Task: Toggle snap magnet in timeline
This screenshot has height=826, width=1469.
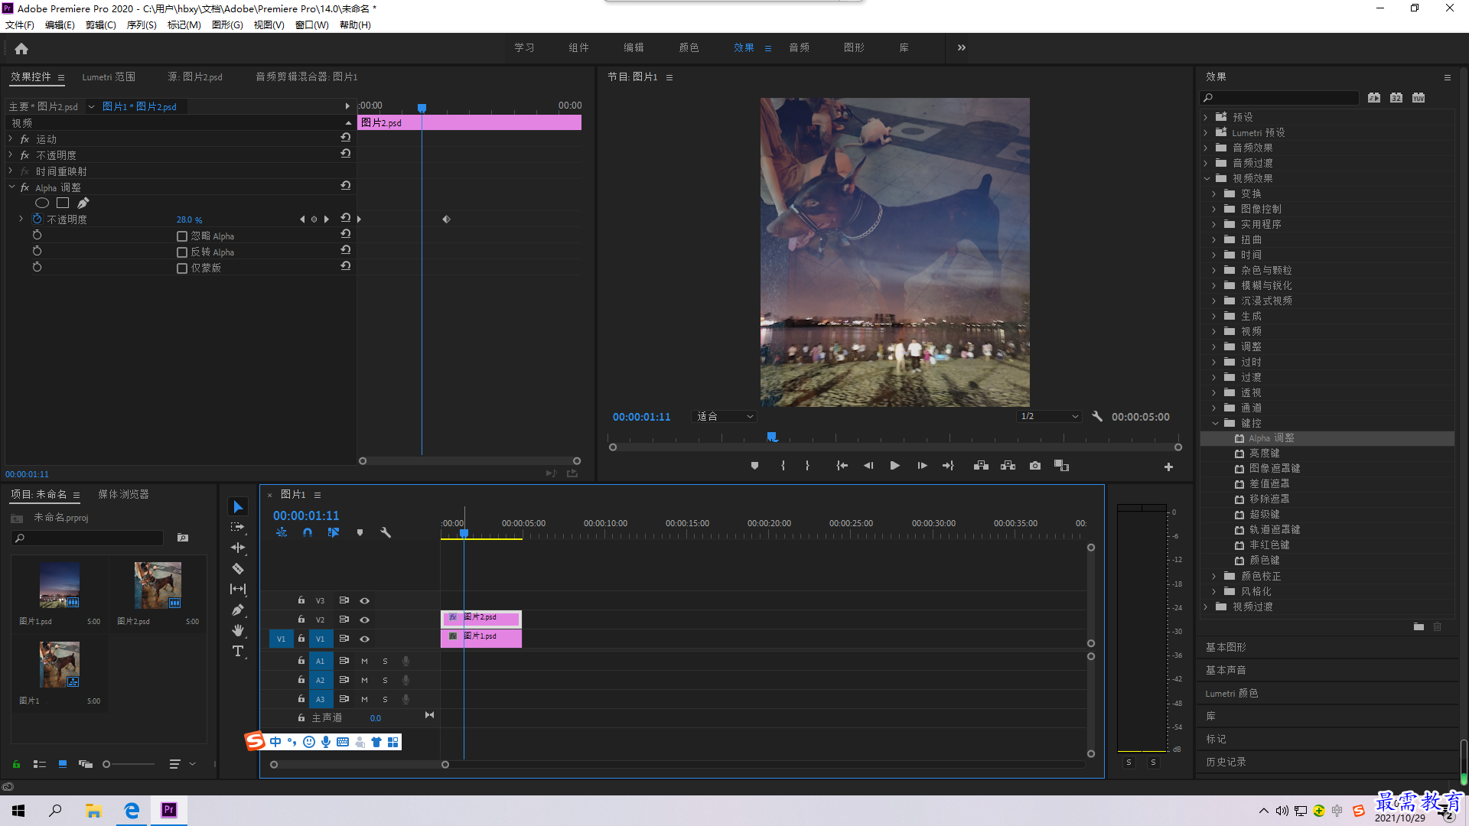Action: [308, 532]
